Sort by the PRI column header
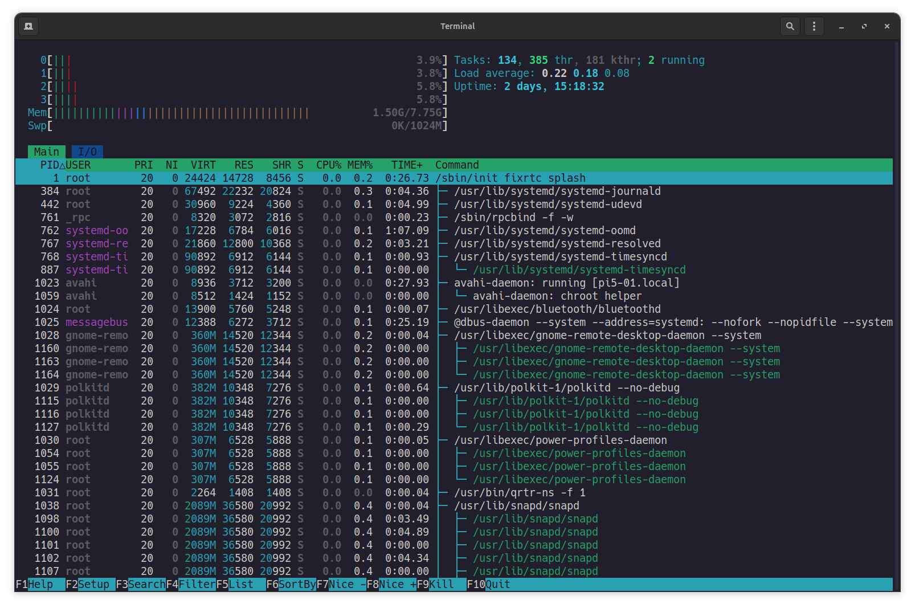 coord(144,165)
